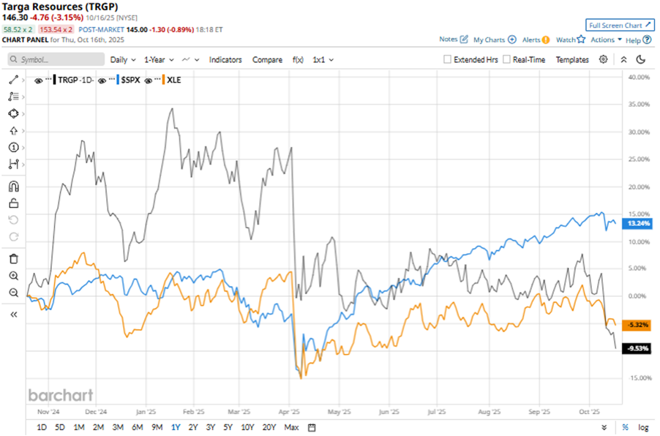Select the 10Y time range
660x436 pixels.
(247, 427)
